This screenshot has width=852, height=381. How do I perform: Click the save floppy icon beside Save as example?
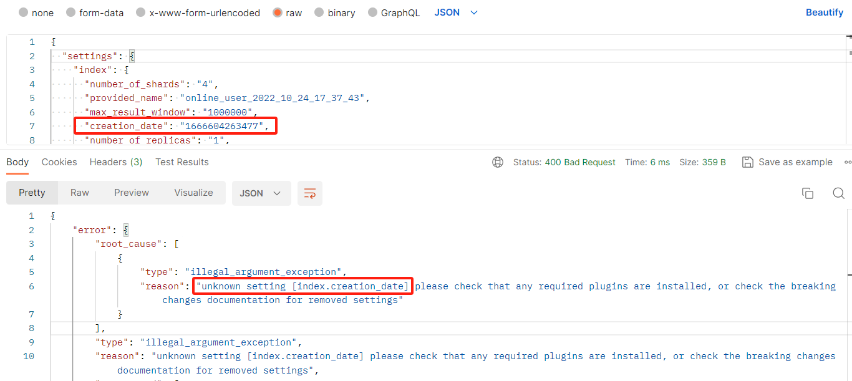[747, 162]
